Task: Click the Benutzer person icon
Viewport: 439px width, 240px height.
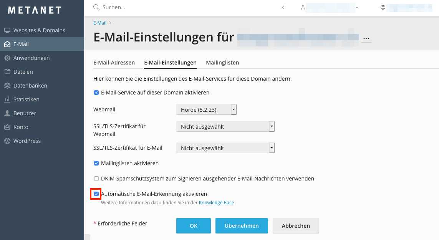Action: pyautogui.click(x=7, y=113)
